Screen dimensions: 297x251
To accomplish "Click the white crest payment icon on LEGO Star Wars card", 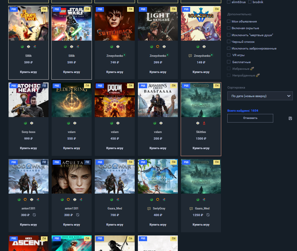I will [72, 47].
